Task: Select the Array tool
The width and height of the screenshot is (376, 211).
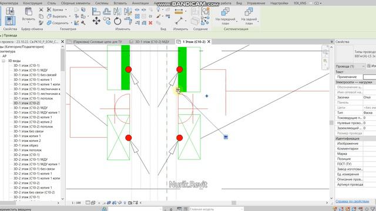Action: point(137,16)
